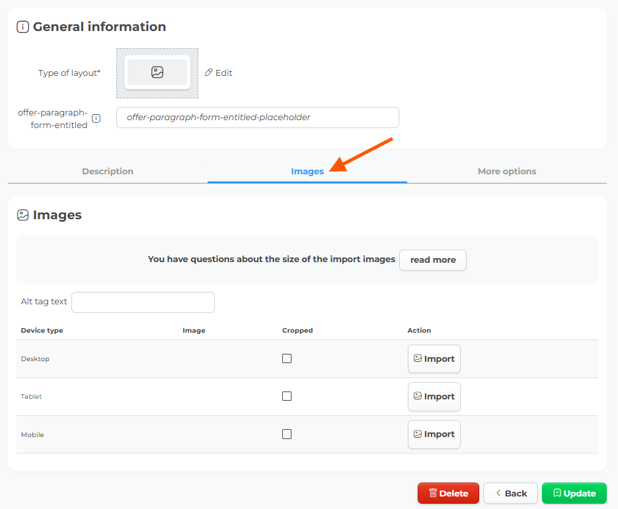
Task: Switch to the Description tab
Action: (x=108, y=171)
